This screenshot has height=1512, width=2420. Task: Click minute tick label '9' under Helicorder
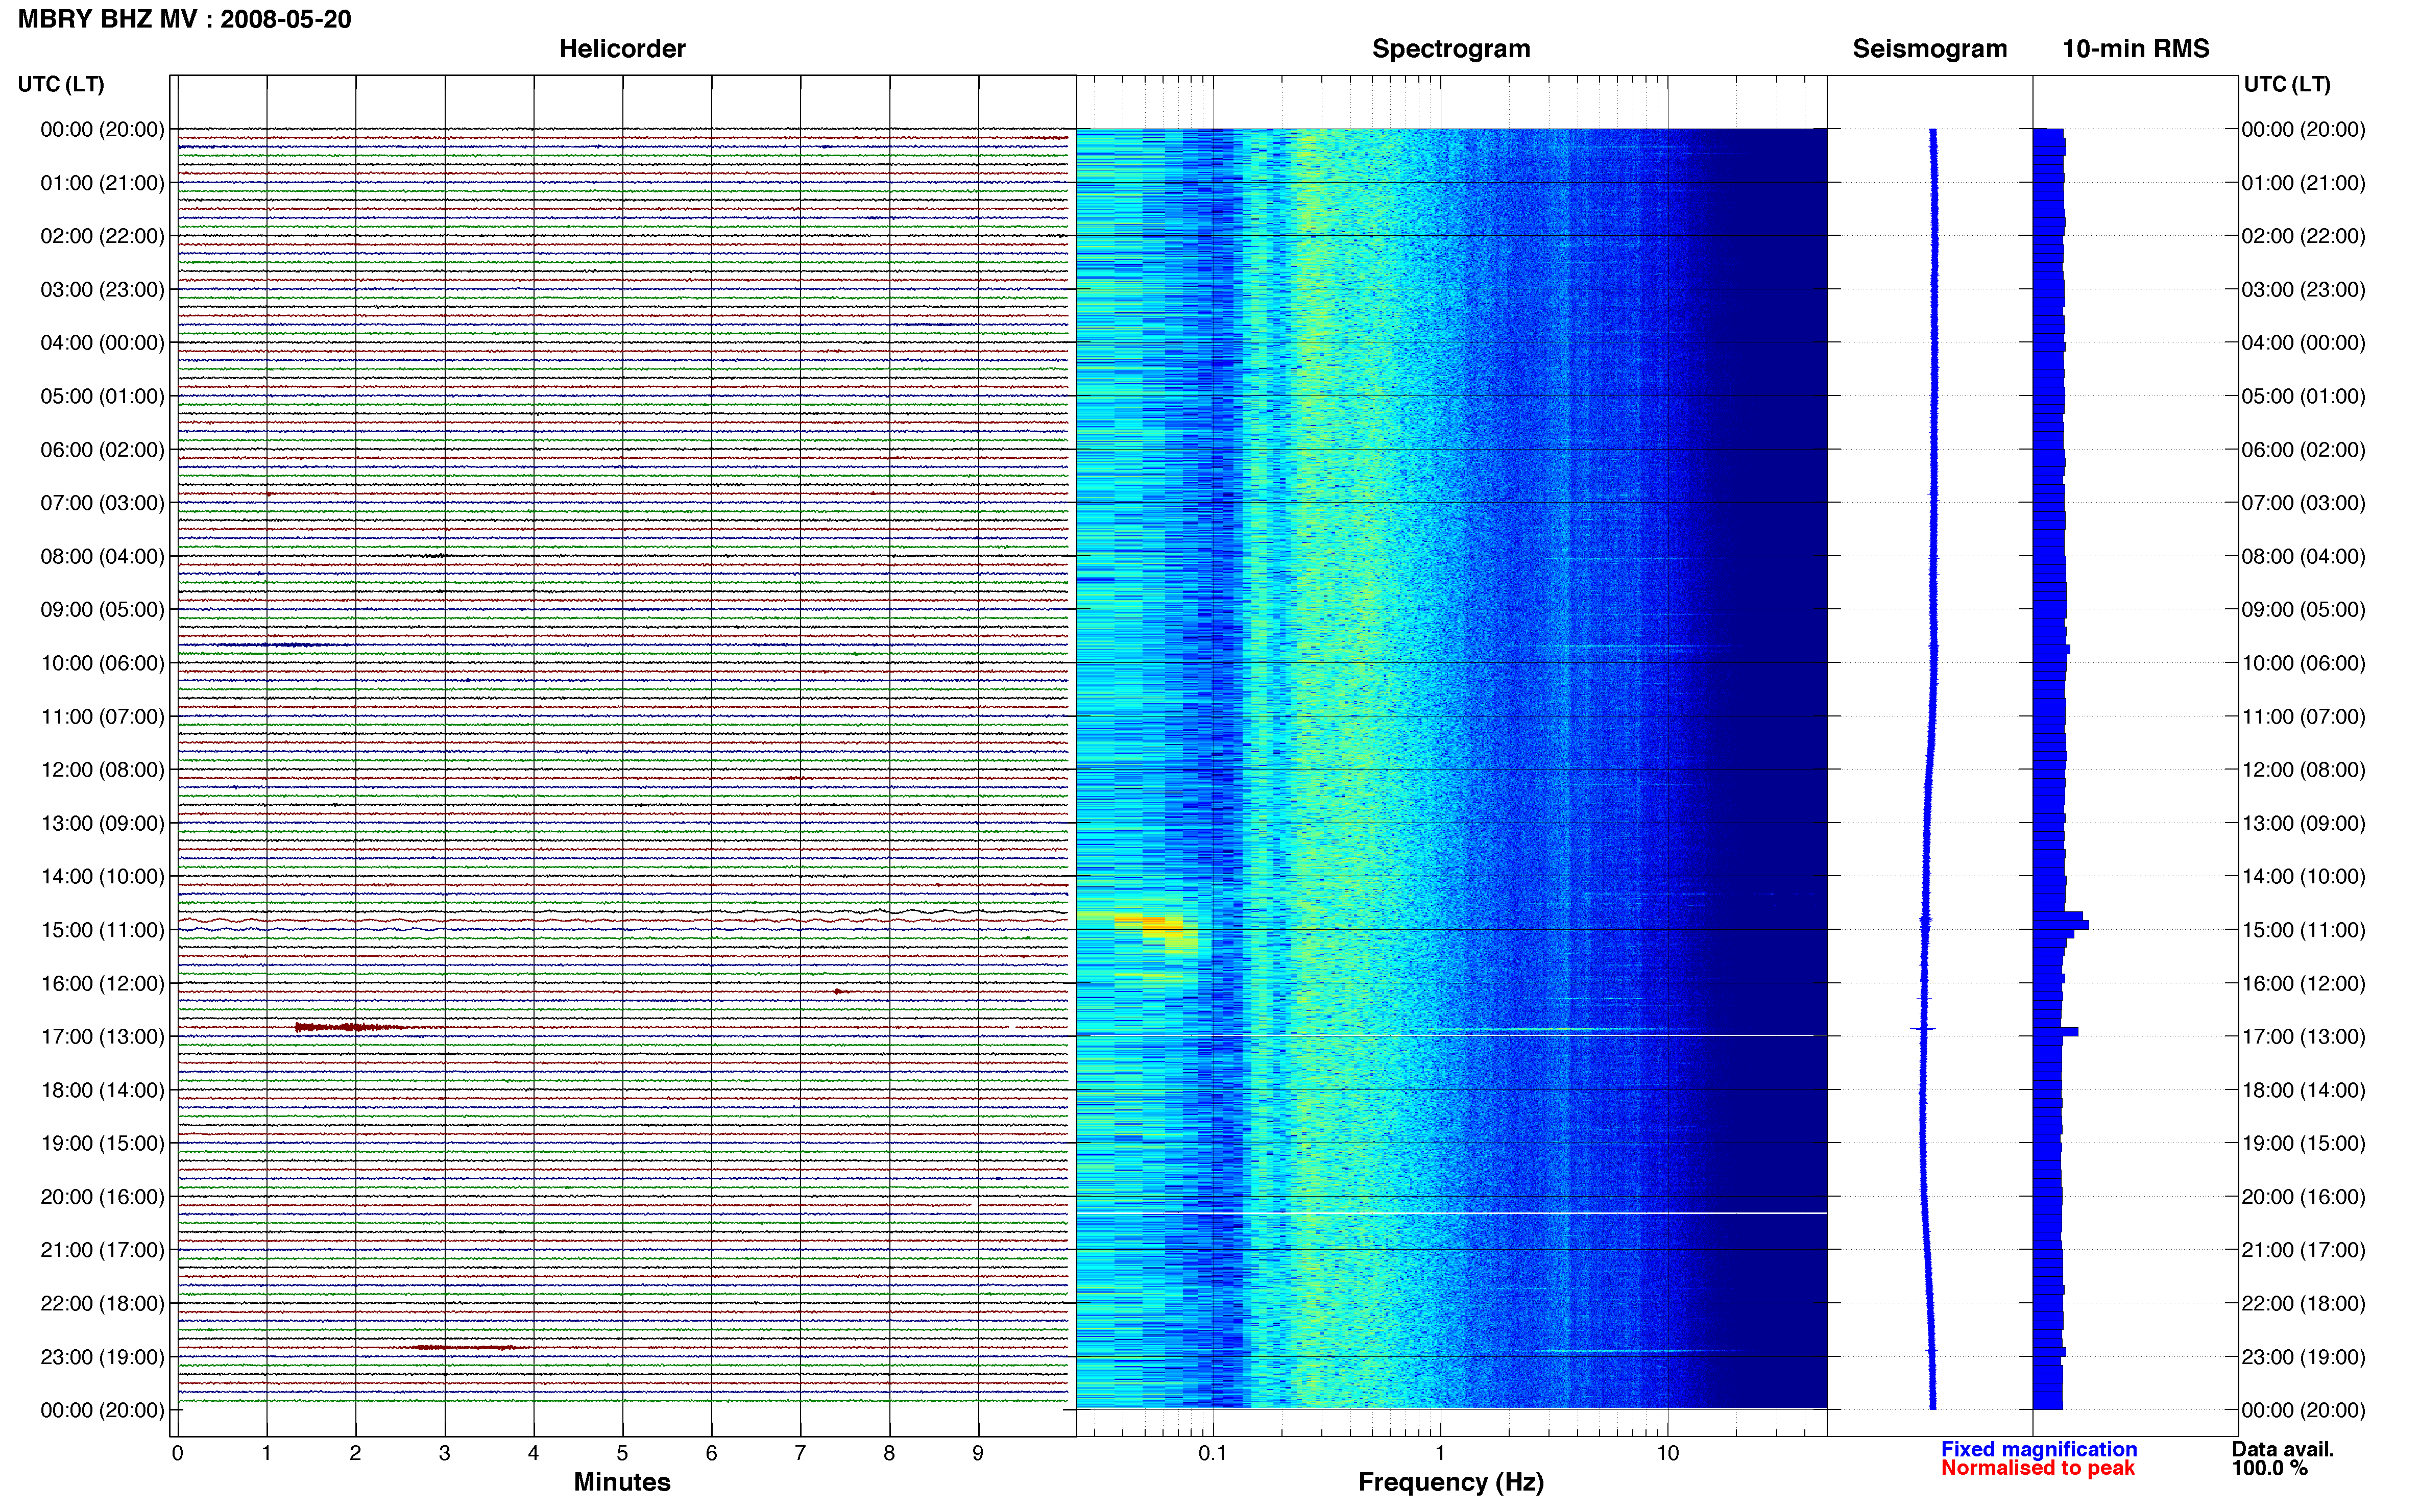[x=978, y=1453]
